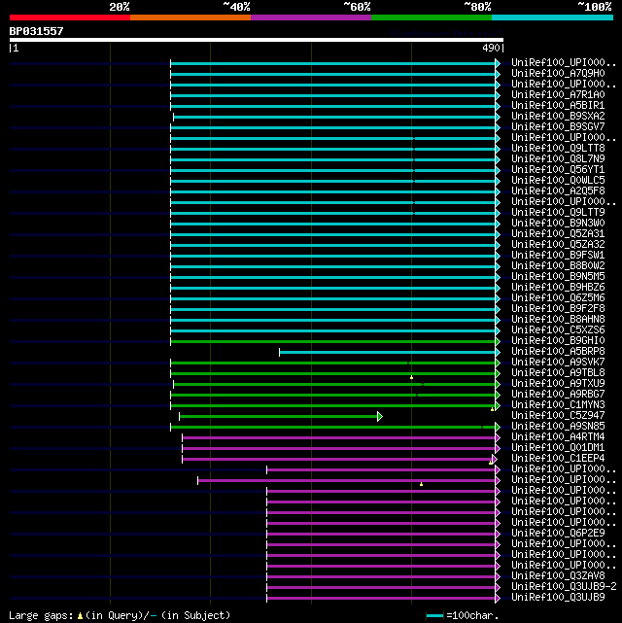Select the UniRef100_A9RBG7 label

pos(558,395)
